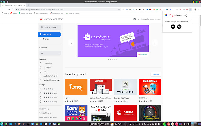Open Chrome Web Store settings gear
Viewport: 201px width, 126px height.
[x=134, y=19]
